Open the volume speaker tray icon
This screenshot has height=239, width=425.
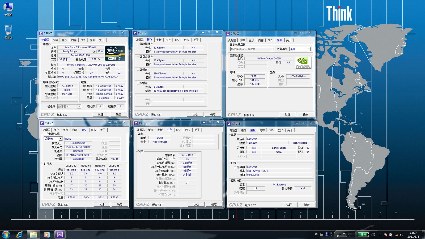(401, 235)
